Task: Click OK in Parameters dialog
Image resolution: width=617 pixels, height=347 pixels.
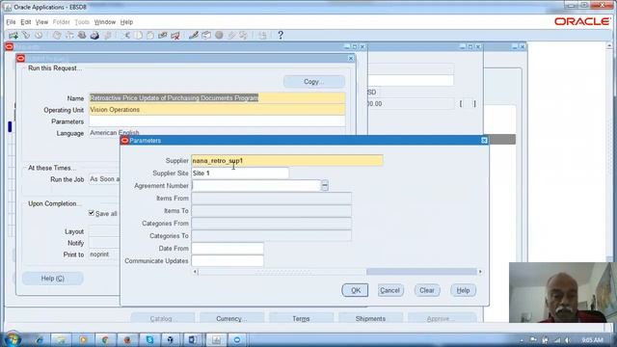Action: click(355, 290)
